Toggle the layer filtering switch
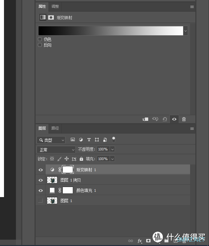The image size is (209, 246). click(x=114, y=139)
